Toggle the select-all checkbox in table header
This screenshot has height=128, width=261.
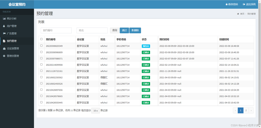pos(41,39)
